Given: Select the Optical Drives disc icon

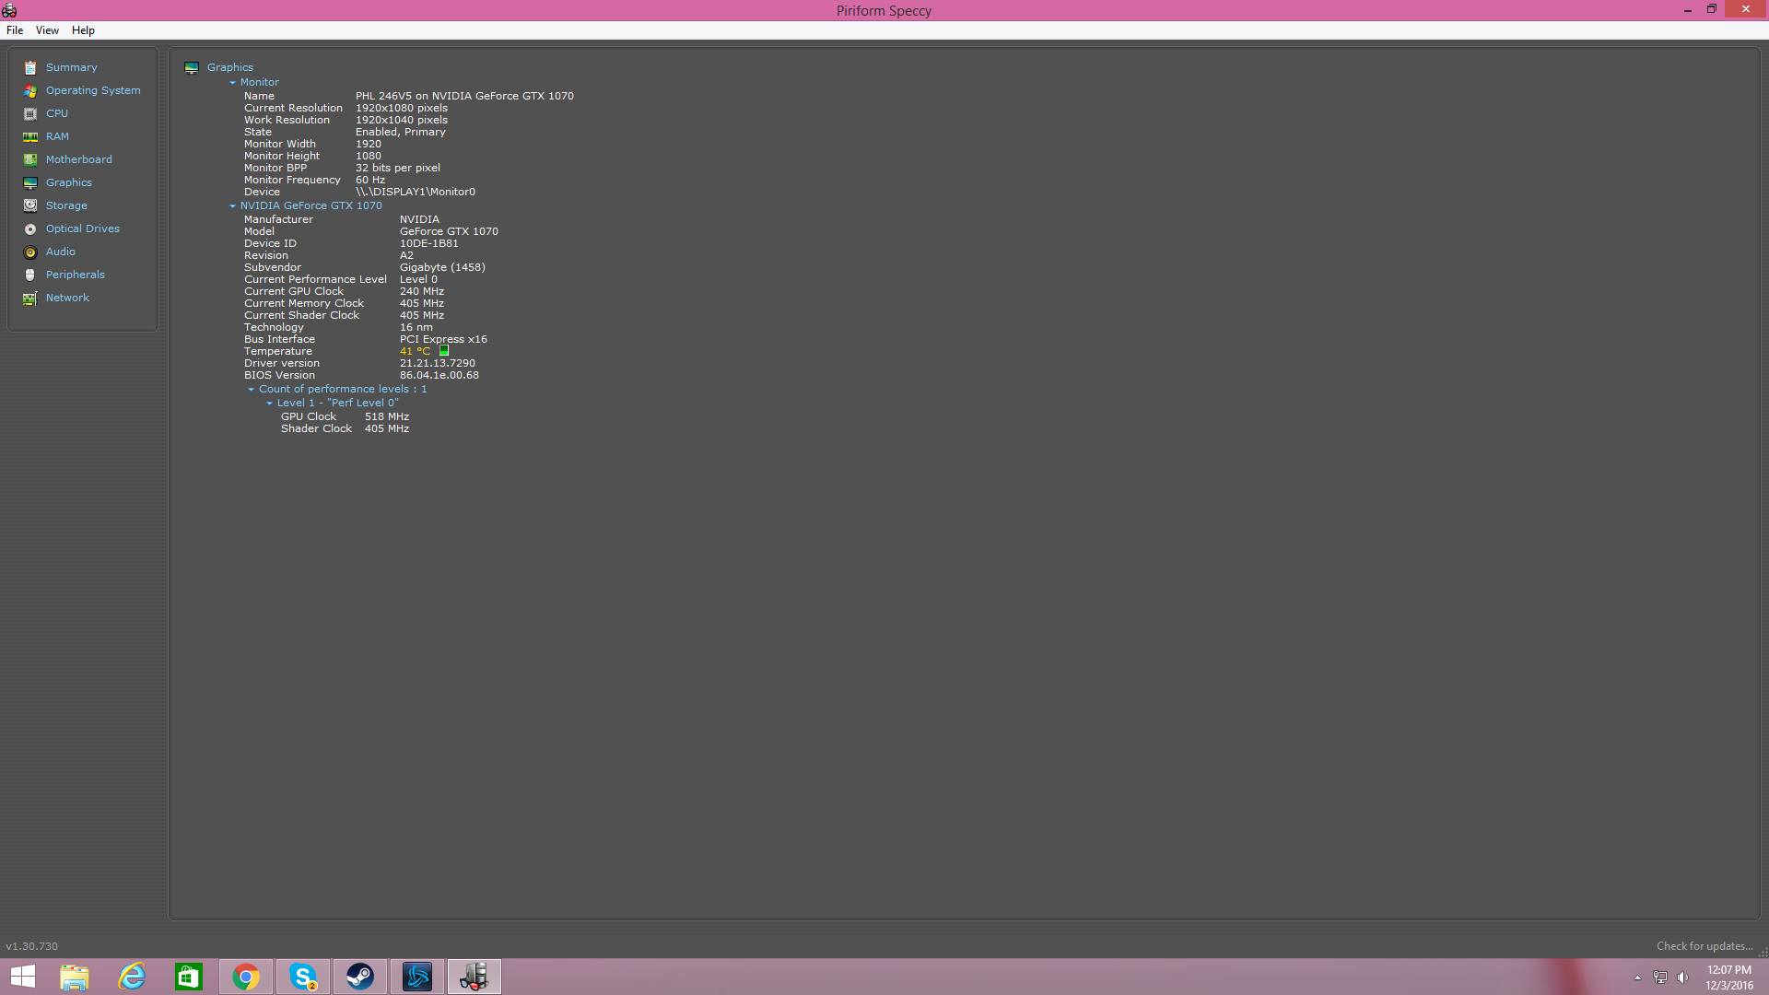Looking at the screenshot, I should (30, 228).
